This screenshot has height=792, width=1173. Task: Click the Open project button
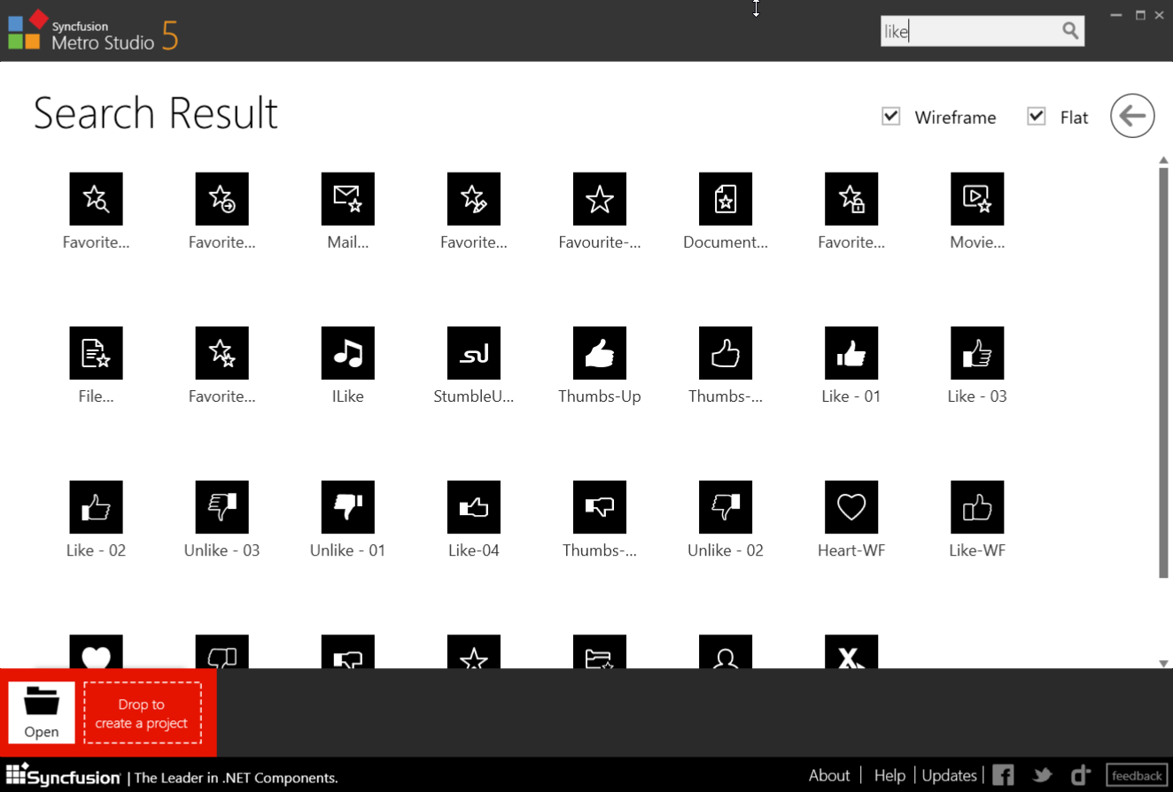42,711
